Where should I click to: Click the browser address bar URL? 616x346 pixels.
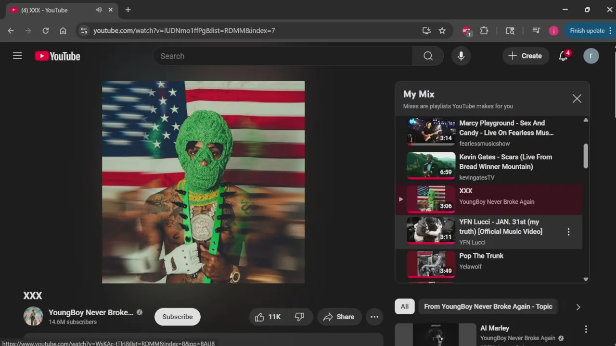click(x=184, y=30)
